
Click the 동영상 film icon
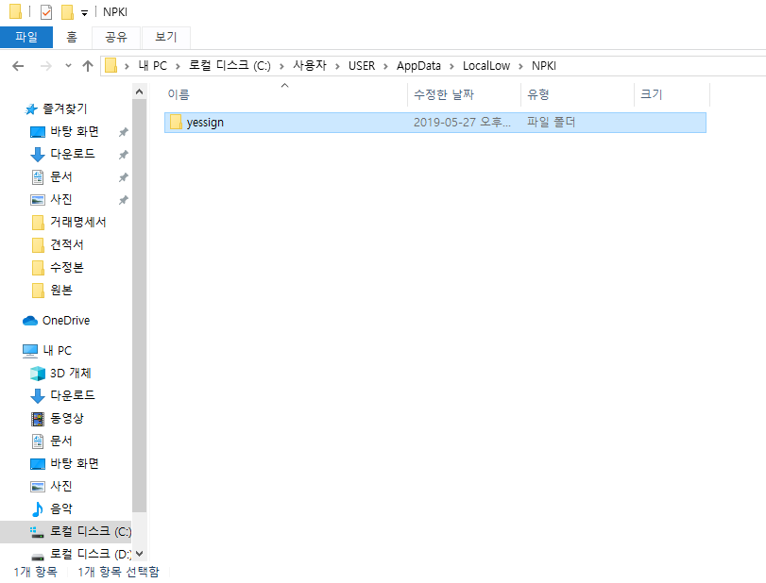tap(38, 419)
